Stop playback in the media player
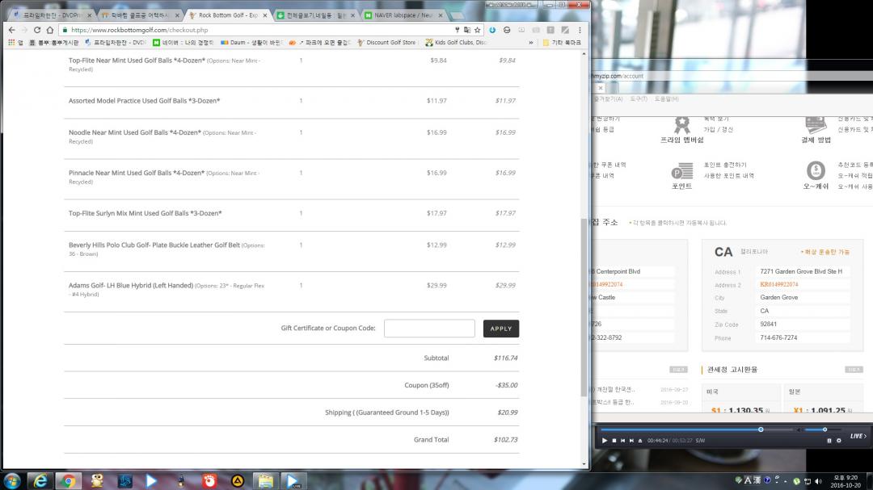Viewport: 873px width, 490px height. pos(614,441)
